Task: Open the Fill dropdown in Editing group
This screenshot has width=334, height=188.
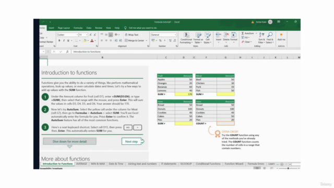Action: click(x=245, y=38)
